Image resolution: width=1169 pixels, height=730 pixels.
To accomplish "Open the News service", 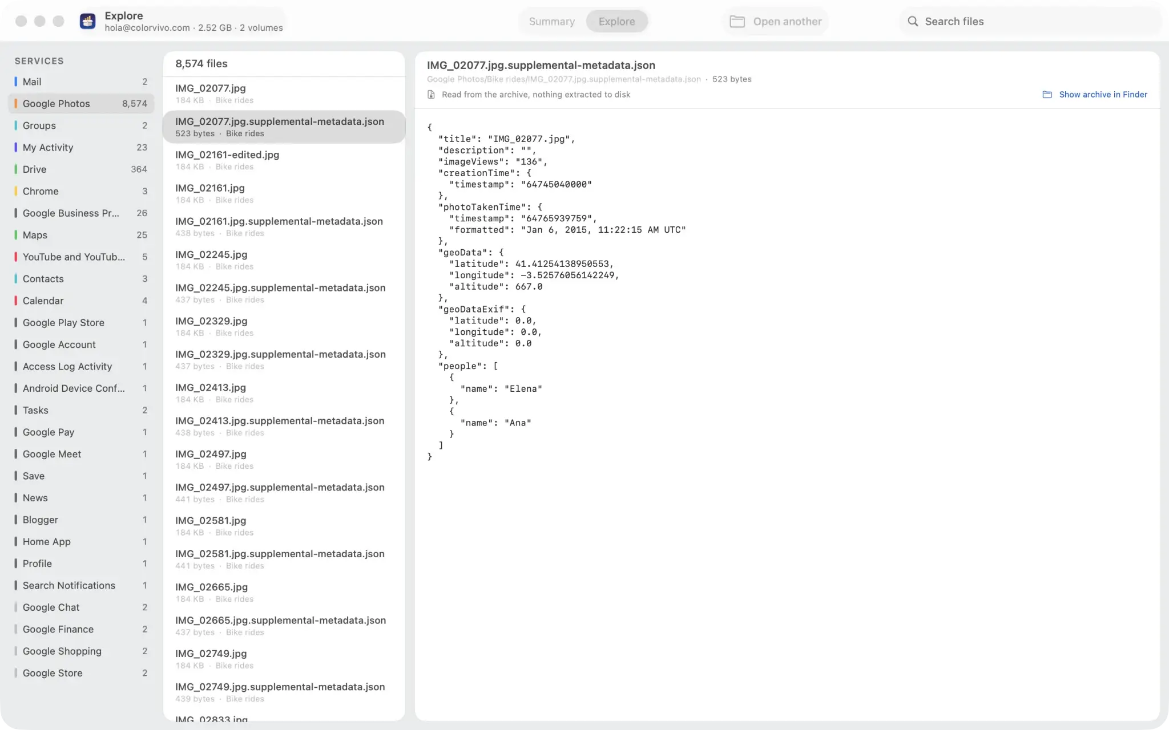I will (81, 498).
